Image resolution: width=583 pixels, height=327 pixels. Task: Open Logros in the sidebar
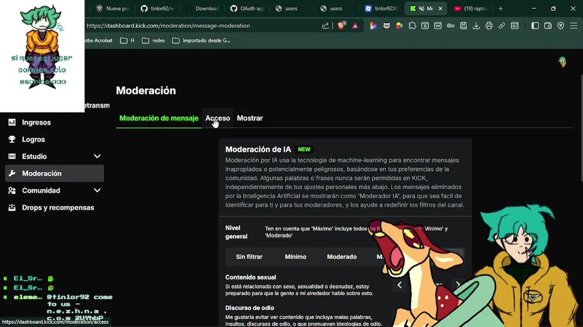click(54, 139)
